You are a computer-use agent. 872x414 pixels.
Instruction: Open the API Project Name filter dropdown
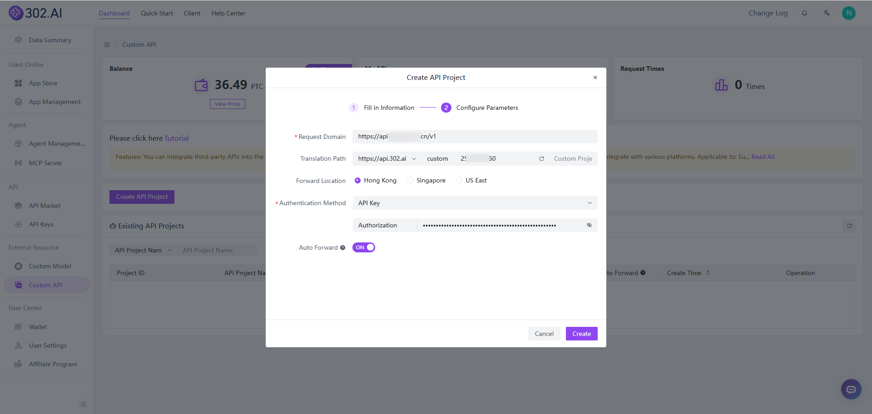(x=143, y=250)
